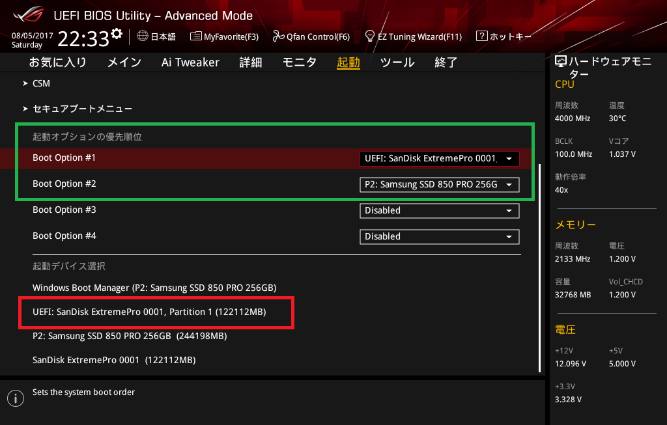Click Sets the system boot order text
This screenshot has height=425, width=667.
[84, 392]
